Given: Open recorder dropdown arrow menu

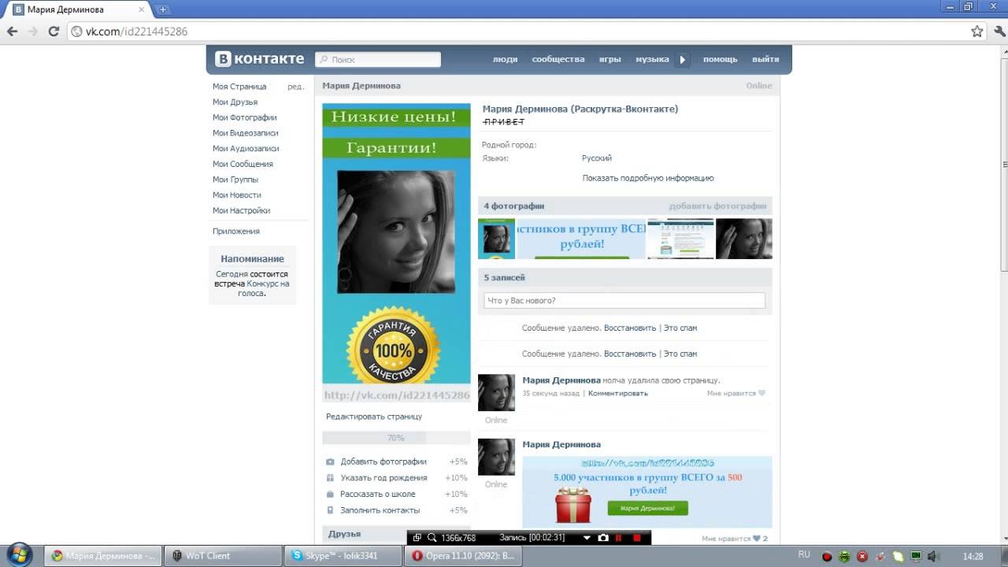Looking at the screenshot, I should click(x=586, y=538).
